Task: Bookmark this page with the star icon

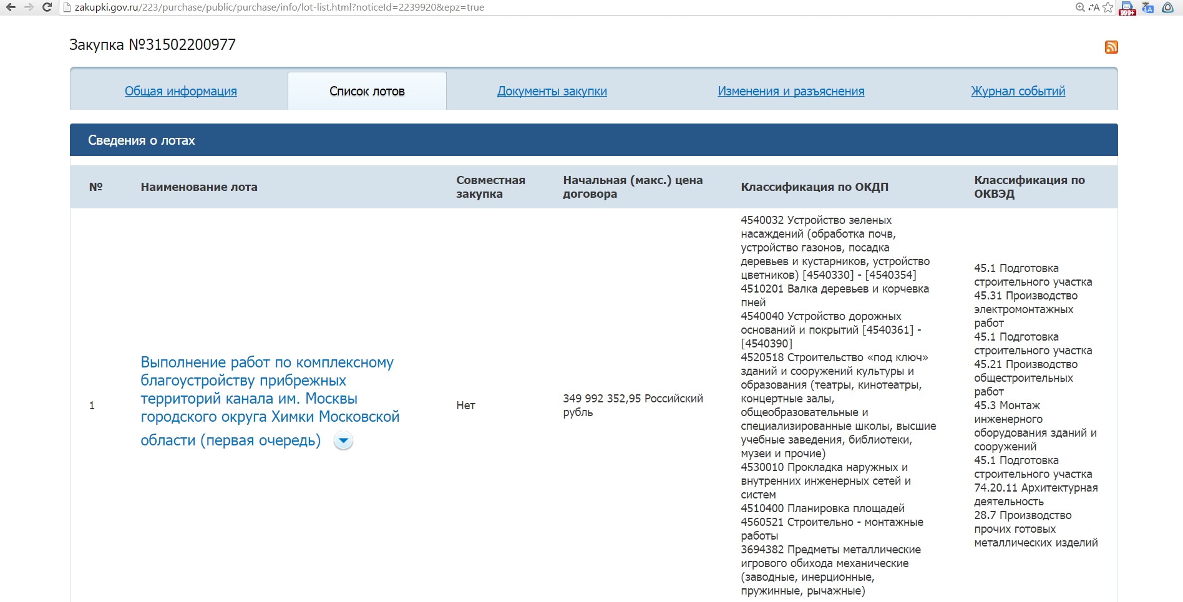Action: (x=1108, y=7)
